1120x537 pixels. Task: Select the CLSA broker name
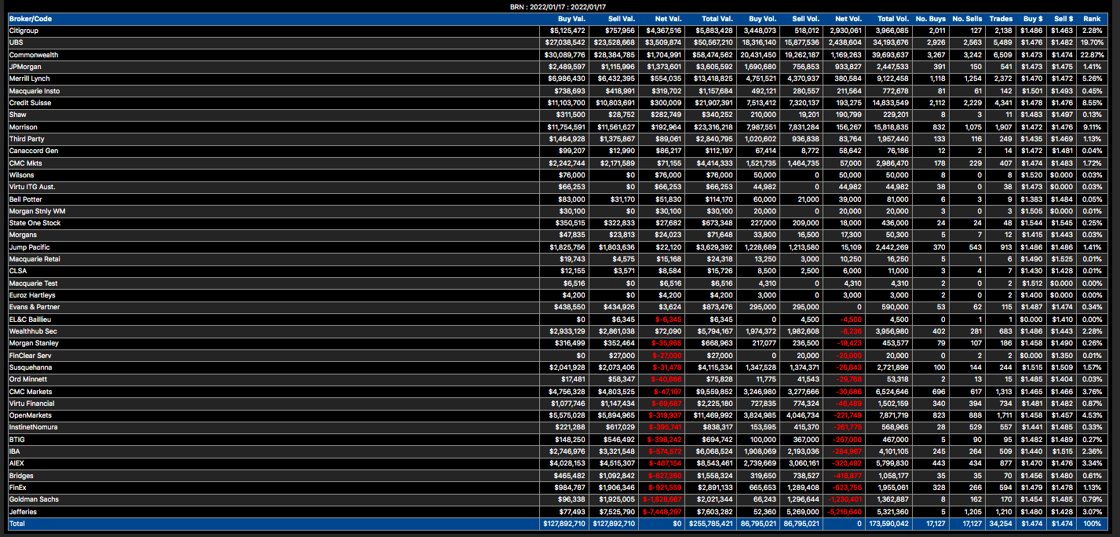pyautogui.click(x=17, y=271)
